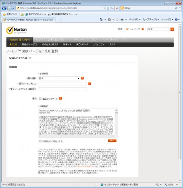Click the 日本 country link in header
The image size is (183, 188).
(x=120, y=29)
